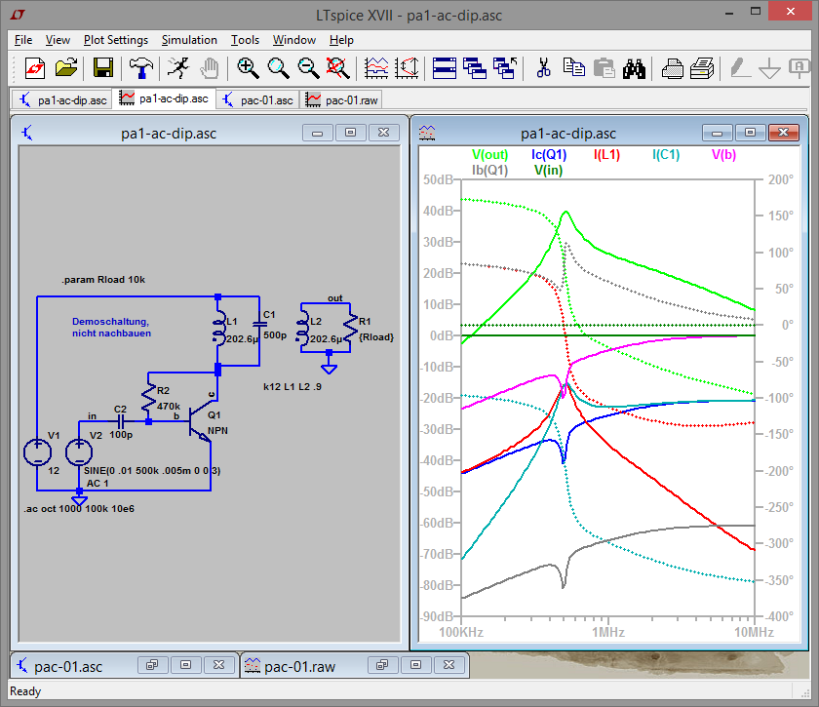
Task: Click the Copy toolbar icon
Action: 573,68
